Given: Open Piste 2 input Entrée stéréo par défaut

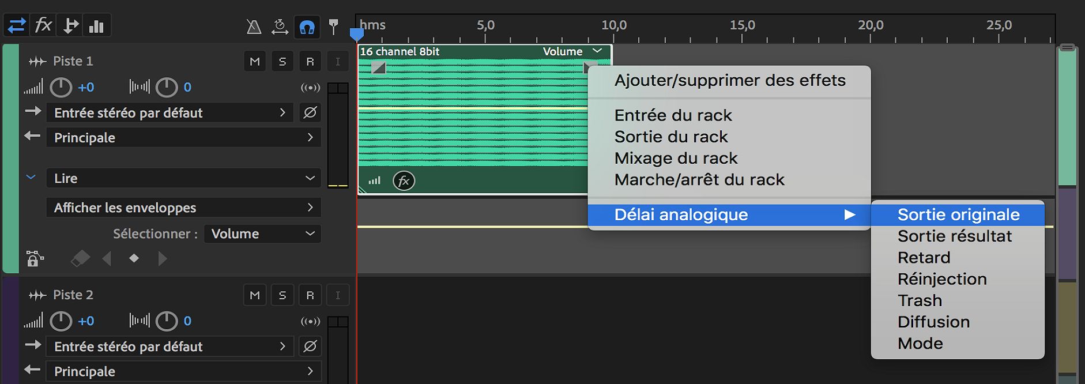Looking at the screenshot, I should click(170, 346).
